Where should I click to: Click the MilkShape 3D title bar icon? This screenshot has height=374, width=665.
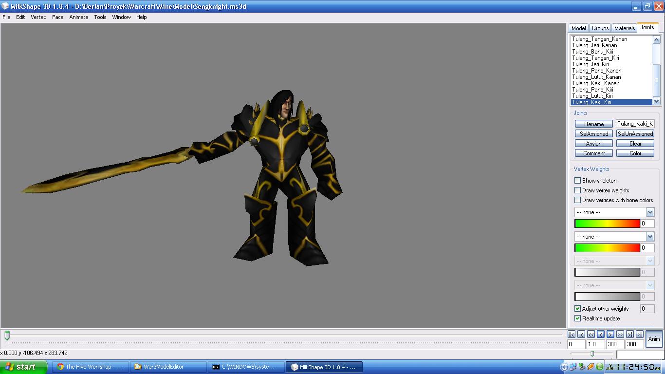(x=5, y=6)
